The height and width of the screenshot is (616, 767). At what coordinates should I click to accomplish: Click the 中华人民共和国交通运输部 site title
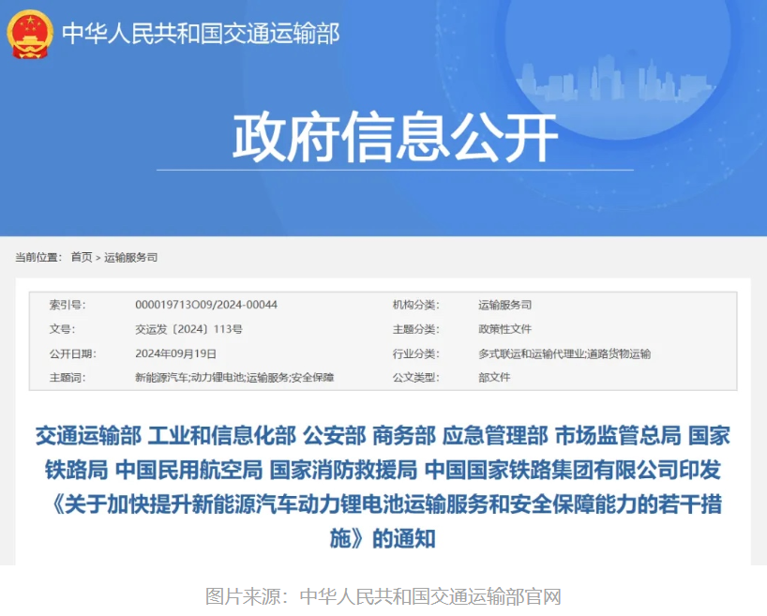201,34
